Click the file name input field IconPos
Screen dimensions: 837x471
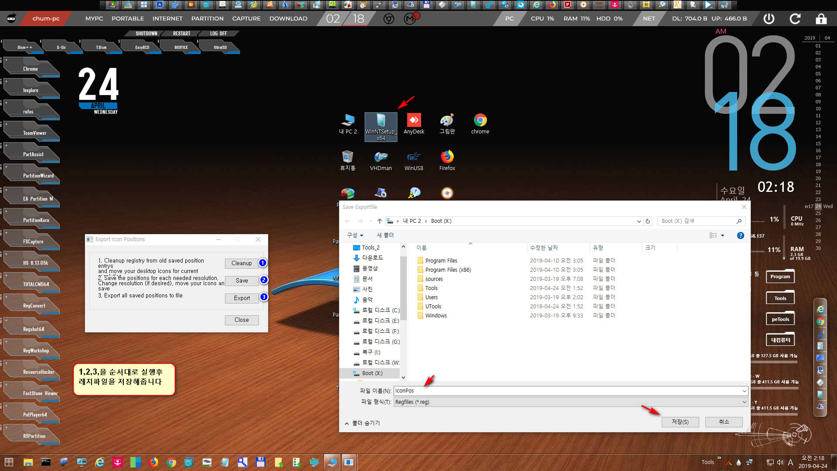[x=567, y=391]
